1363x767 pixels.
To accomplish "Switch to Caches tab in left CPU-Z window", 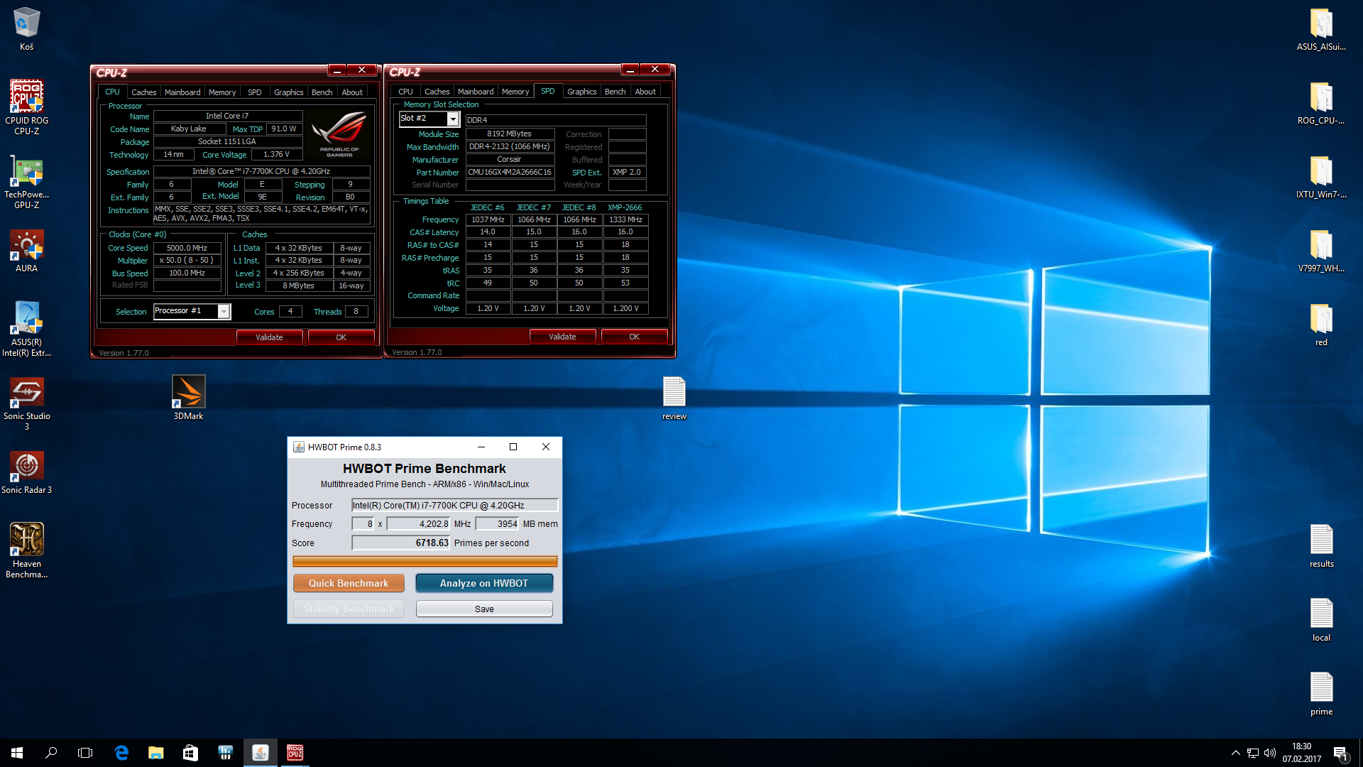I will tap(143, 92).
